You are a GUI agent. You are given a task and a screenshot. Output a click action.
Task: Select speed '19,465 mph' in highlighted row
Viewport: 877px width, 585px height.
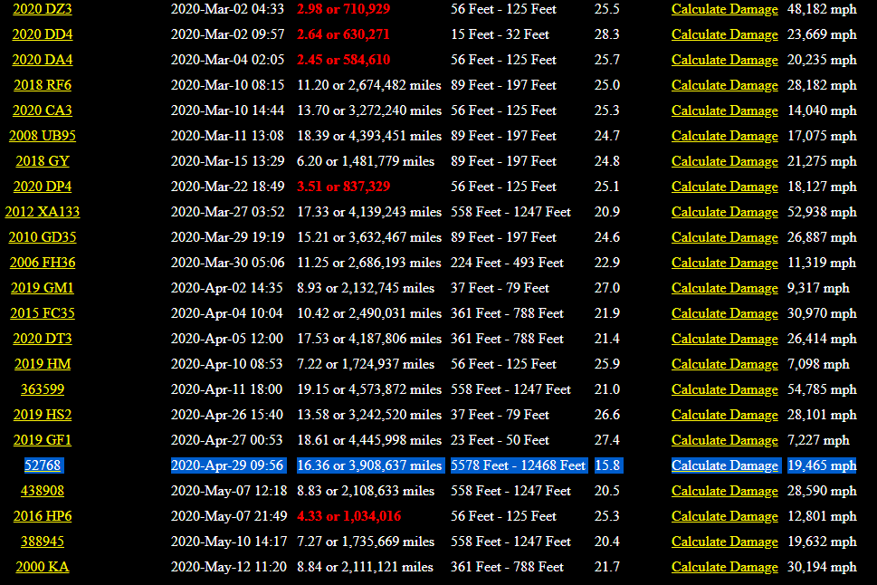pyautogui.click(x=822, y=465)
